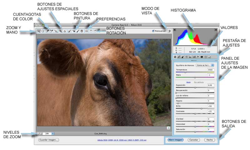Click the Contraste slider handle
Image resolution: width=250 pixels, height=150 pixels.
[195, 114]
